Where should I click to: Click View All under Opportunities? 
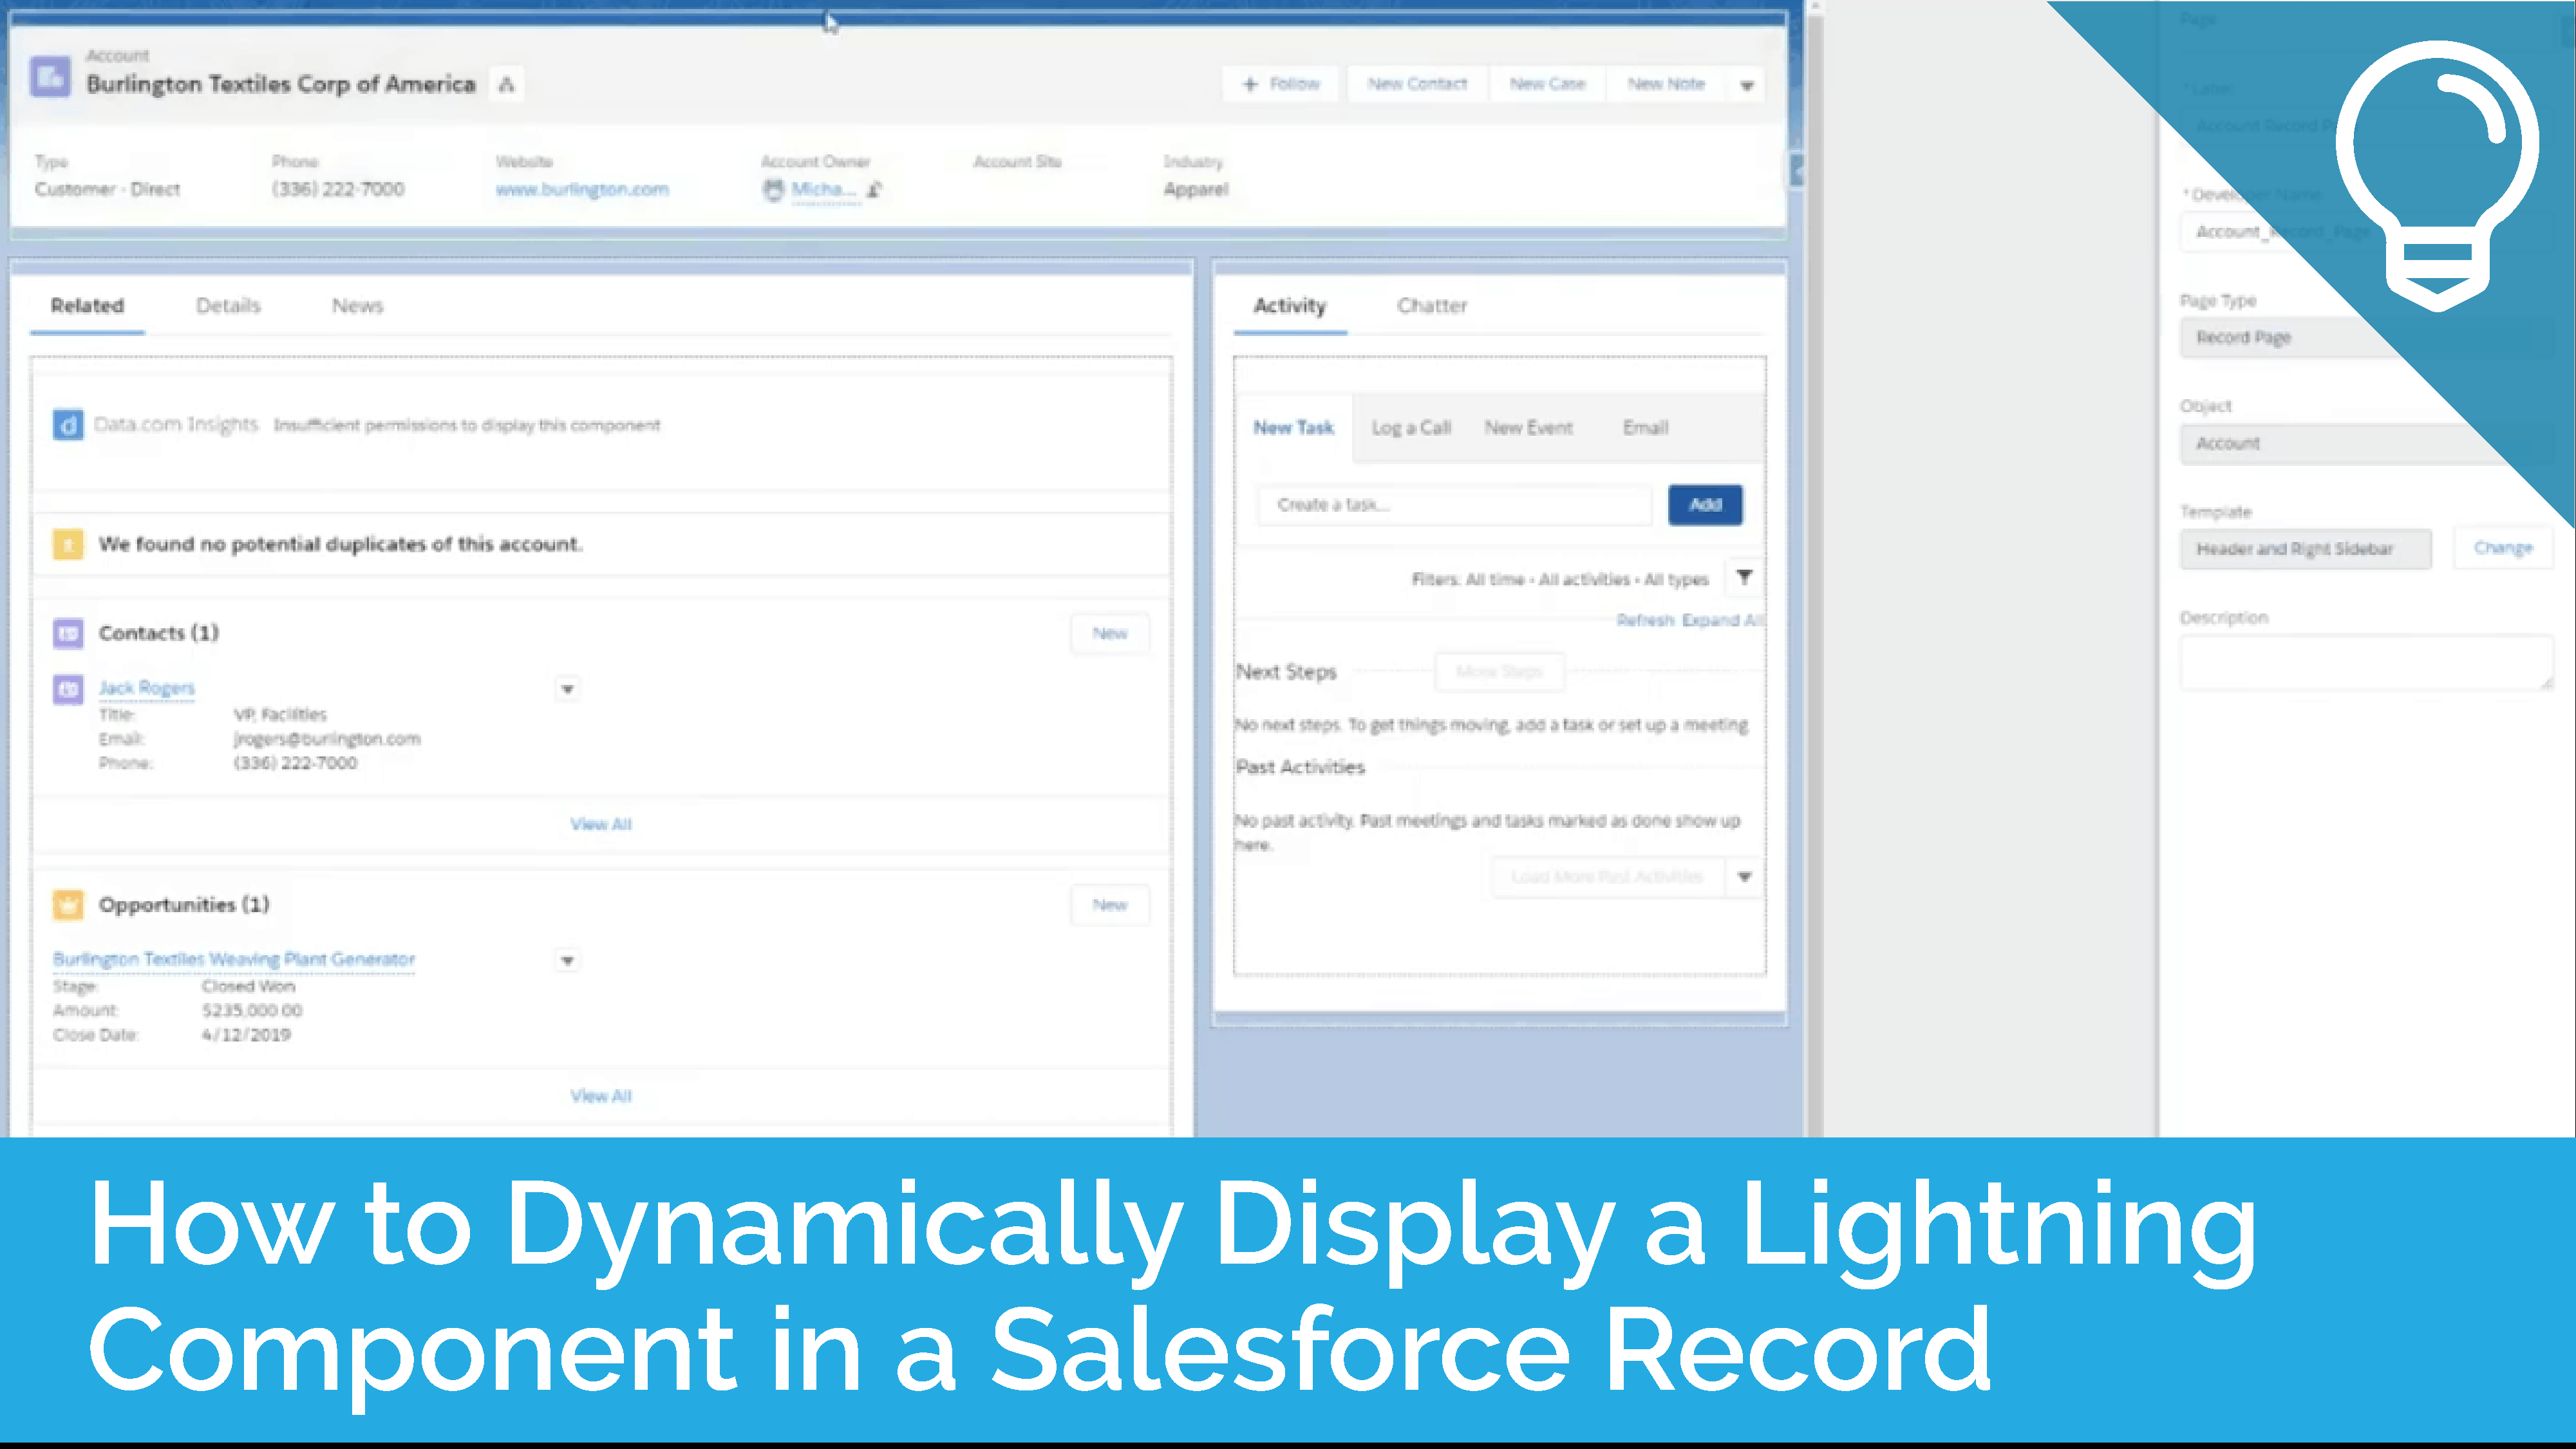coord(601,1096)
